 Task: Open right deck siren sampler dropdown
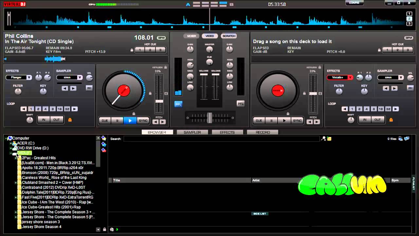tap(401, 78)
